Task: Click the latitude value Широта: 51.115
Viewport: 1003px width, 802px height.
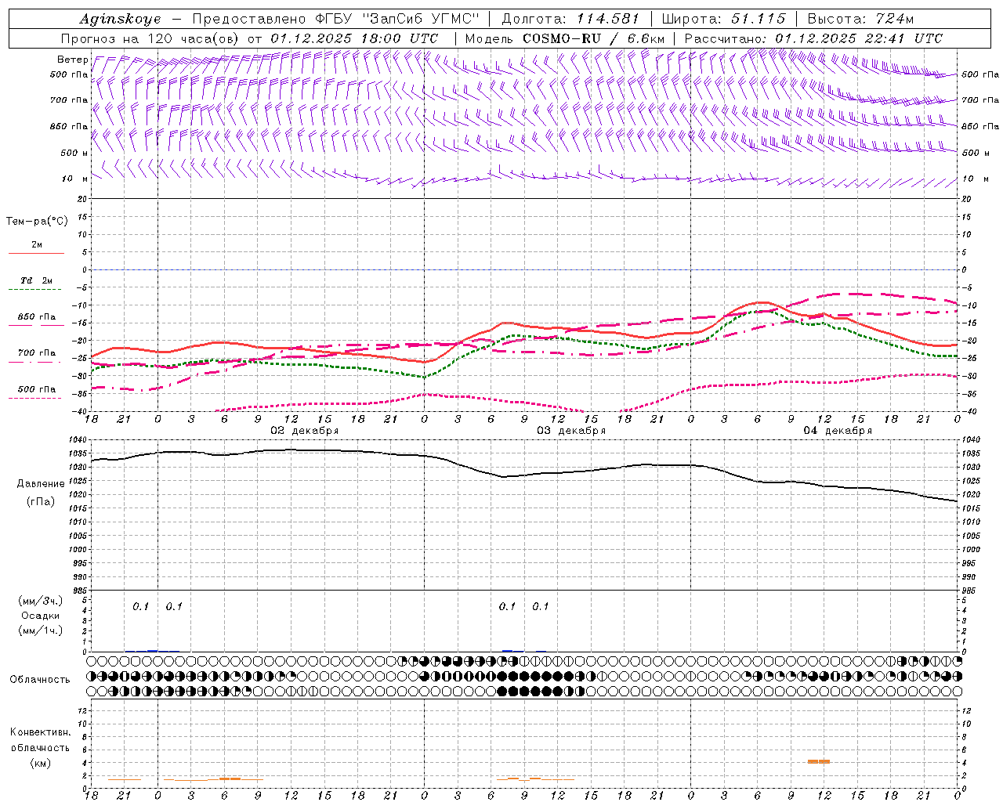Action: (x=723, y=19)
